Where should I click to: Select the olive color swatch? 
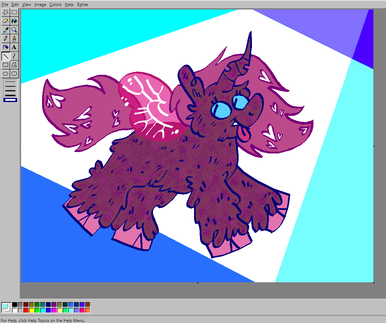click(32, 305)
